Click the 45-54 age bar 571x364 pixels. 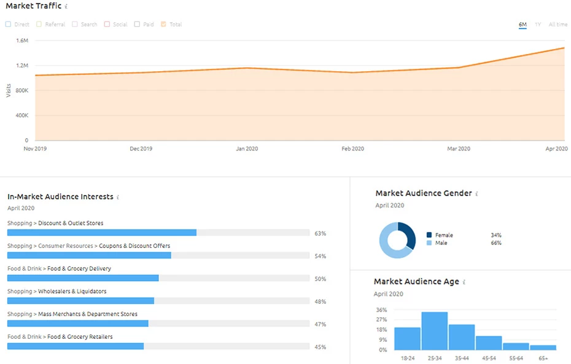click(x=489, y=343)
